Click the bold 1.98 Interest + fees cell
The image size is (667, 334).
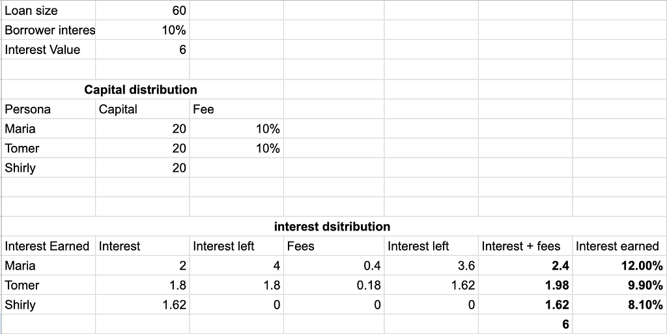tap(526, 285)
